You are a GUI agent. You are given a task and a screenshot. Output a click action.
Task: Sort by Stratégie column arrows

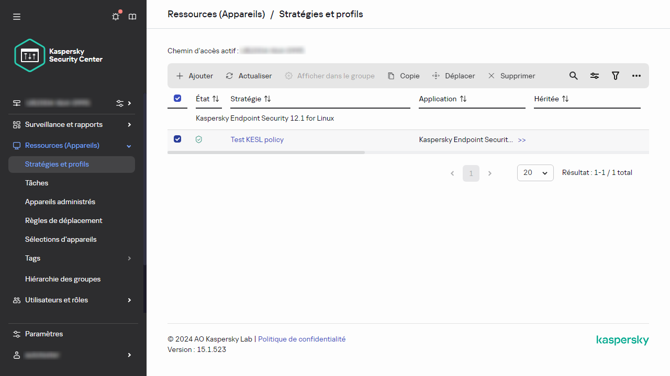pyautogui.click(x=267, y=99)
